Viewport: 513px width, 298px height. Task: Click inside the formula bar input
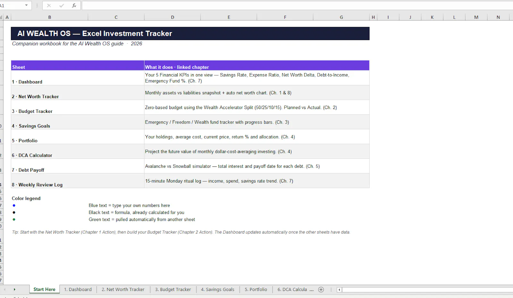tap(297, 5)
